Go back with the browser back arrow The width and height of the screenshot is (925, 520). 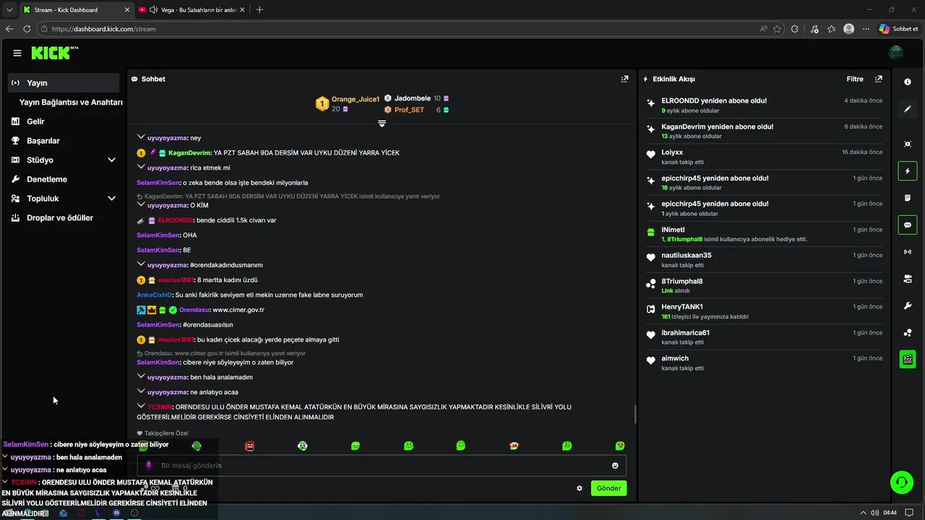(x=9, y=29)
